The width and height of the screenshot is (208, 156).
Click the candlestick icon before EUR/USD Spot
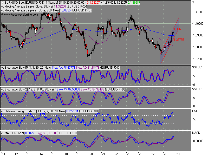pos(3,3)
